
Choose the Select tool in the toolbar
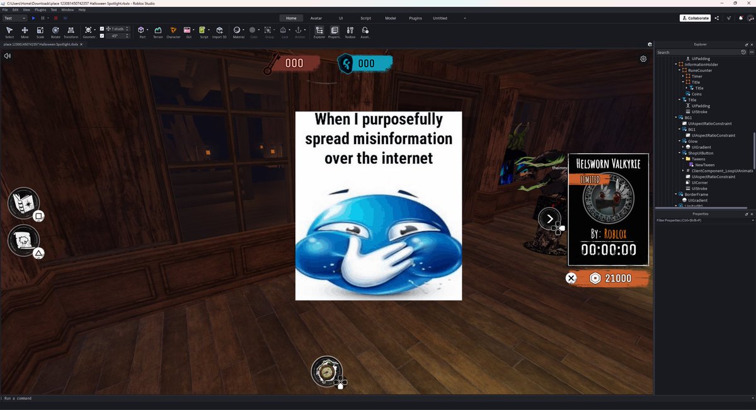9,32
